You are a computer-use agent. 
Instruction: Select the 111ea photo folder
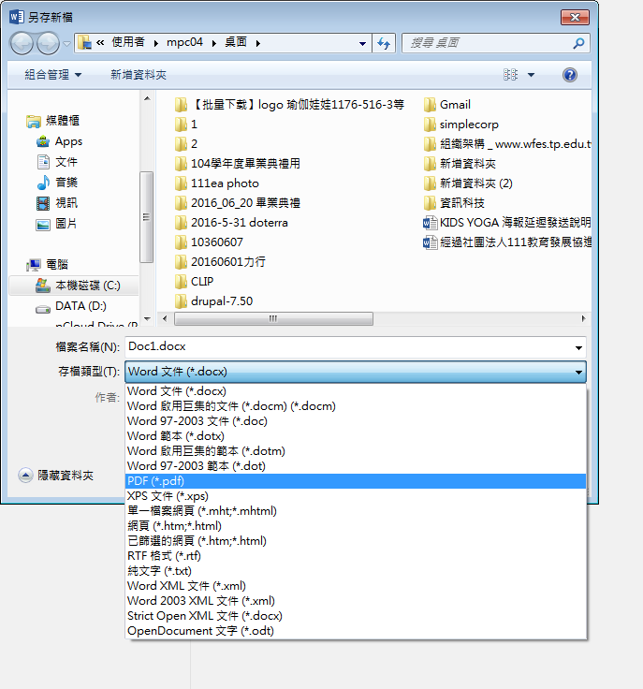216,183
